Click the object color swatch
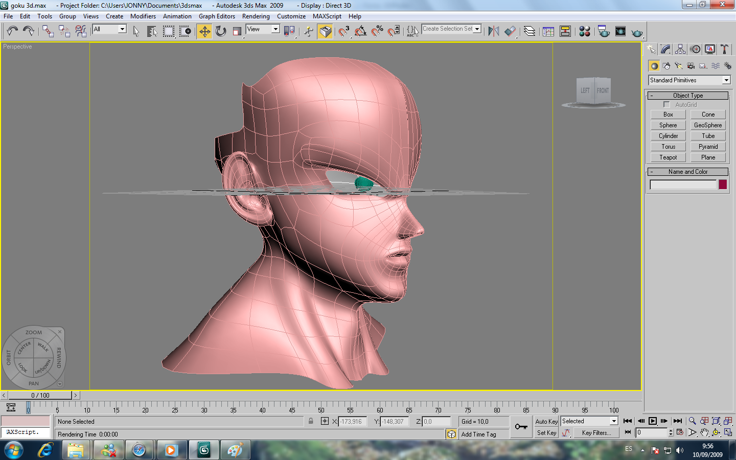 coord(723,185)
